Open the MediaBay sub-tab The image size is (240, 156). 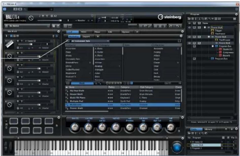coord(74,37)
